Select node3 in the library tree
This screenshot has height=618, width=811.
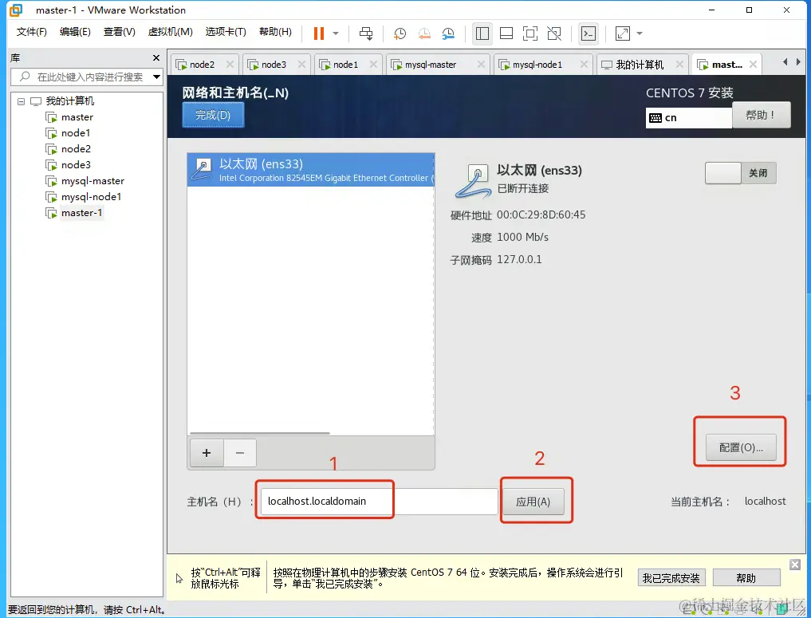click(x=76, y=165)
